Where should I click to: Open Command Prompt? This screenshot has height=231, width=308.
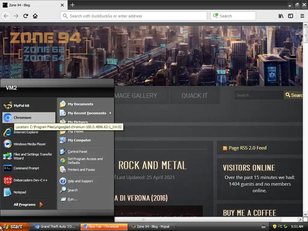29,168
